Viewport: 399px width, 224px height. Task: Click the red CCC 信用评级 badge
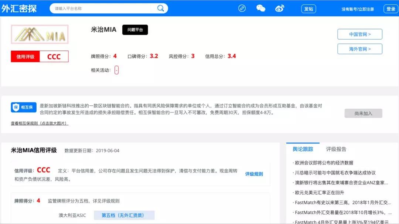[x=40, y=56]
